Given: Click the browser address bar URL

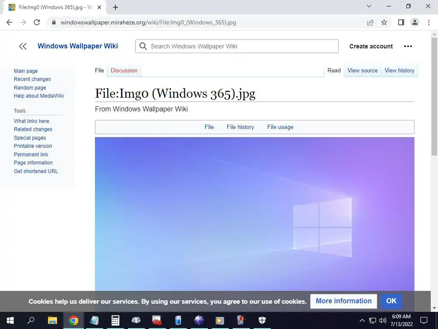Looking at the screenshot, I should point(148,22).
